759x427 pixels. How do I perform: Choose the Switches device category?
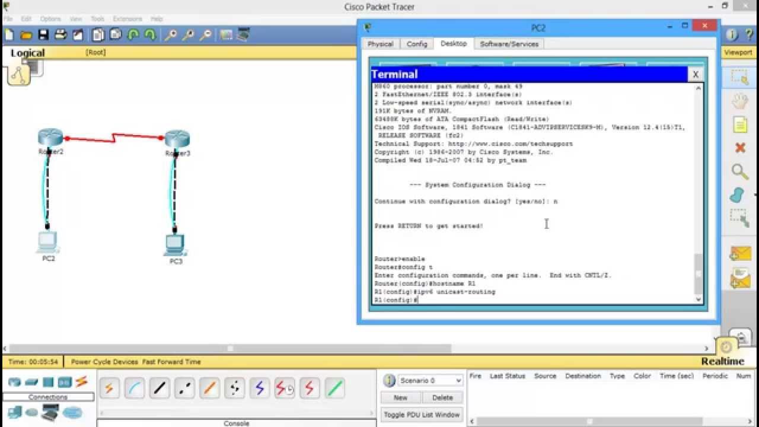pyautogui.click(x=31, y=382)
